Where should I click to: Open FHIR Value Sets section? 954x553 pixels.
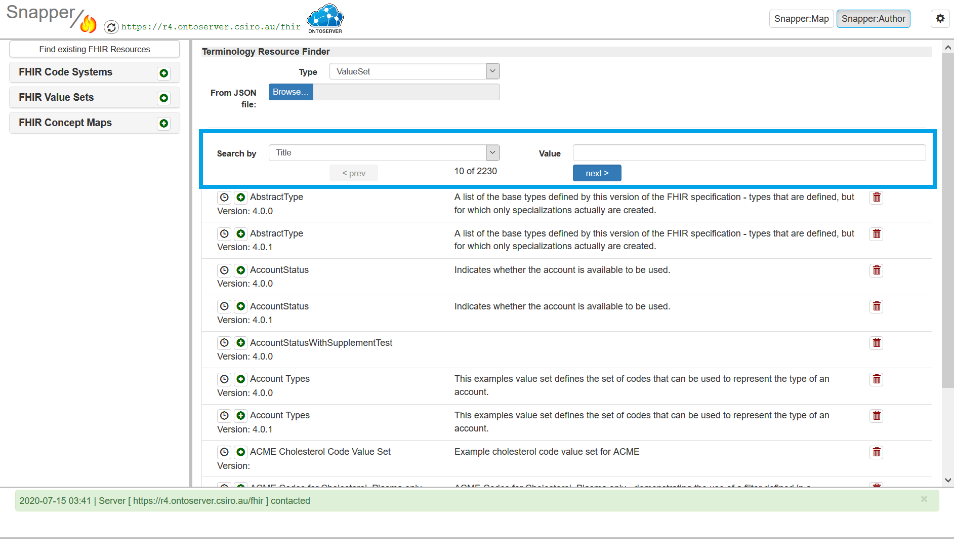click(95, 98)
